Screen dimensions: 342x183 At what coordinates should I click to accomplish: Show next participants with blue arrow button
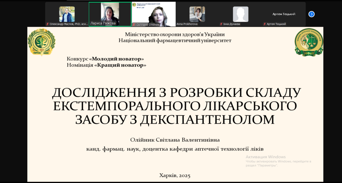312,14
